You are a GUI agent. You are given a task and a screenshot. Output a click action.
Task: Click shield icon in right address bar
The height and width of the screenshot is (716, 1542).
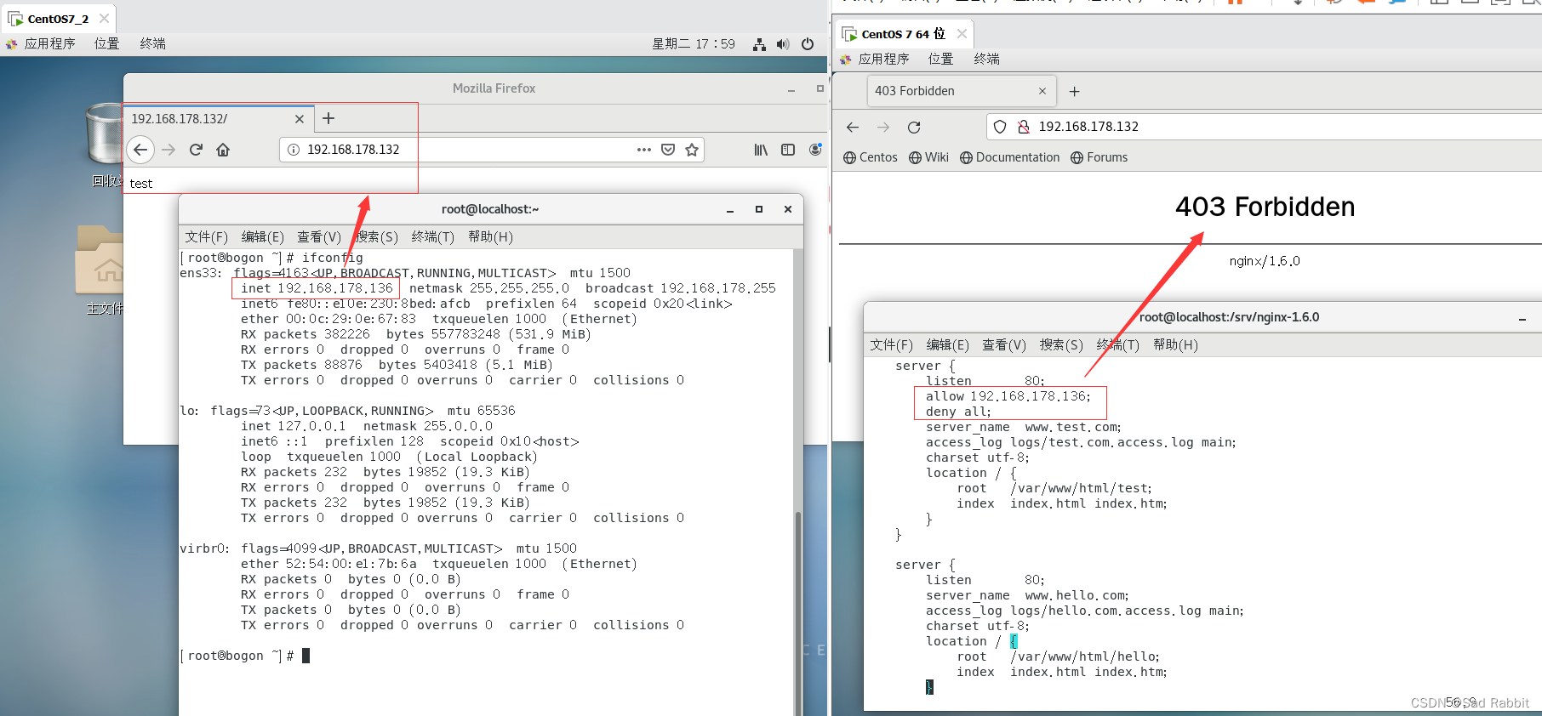1000,127
